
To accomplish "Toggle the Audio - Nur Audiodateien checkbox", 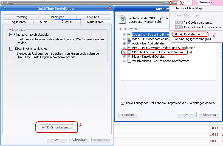I will [129, 43].
